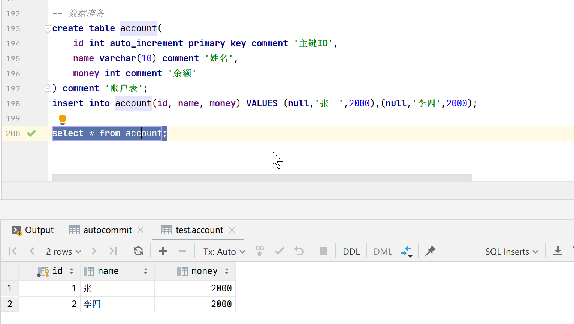Close the test.account tab
This screenshot has height=324, width=574.
tap(232, 230)
